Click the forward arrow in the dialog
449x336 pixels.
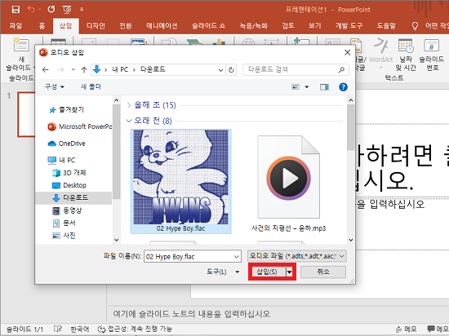point(60,70)
